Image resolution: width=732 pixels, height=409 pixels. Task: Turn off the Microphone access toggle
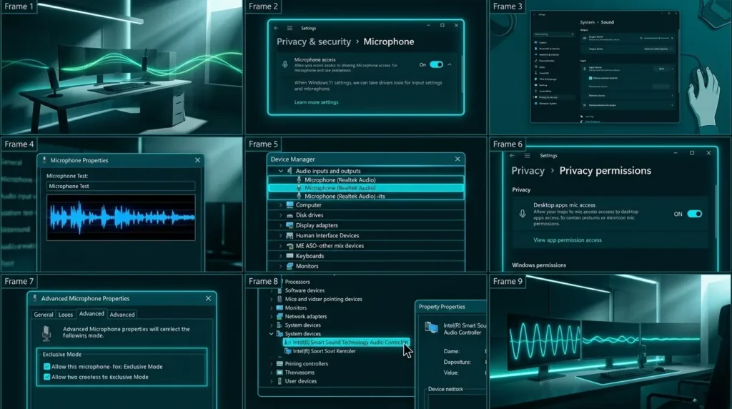tap(437, 64)
